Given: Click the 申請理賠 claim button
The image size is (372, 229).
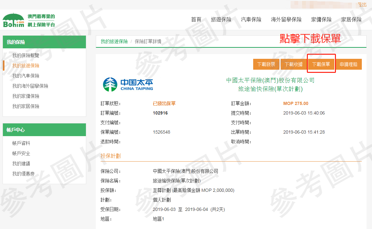Looking at the screenshot, I should tap(348, 64).
